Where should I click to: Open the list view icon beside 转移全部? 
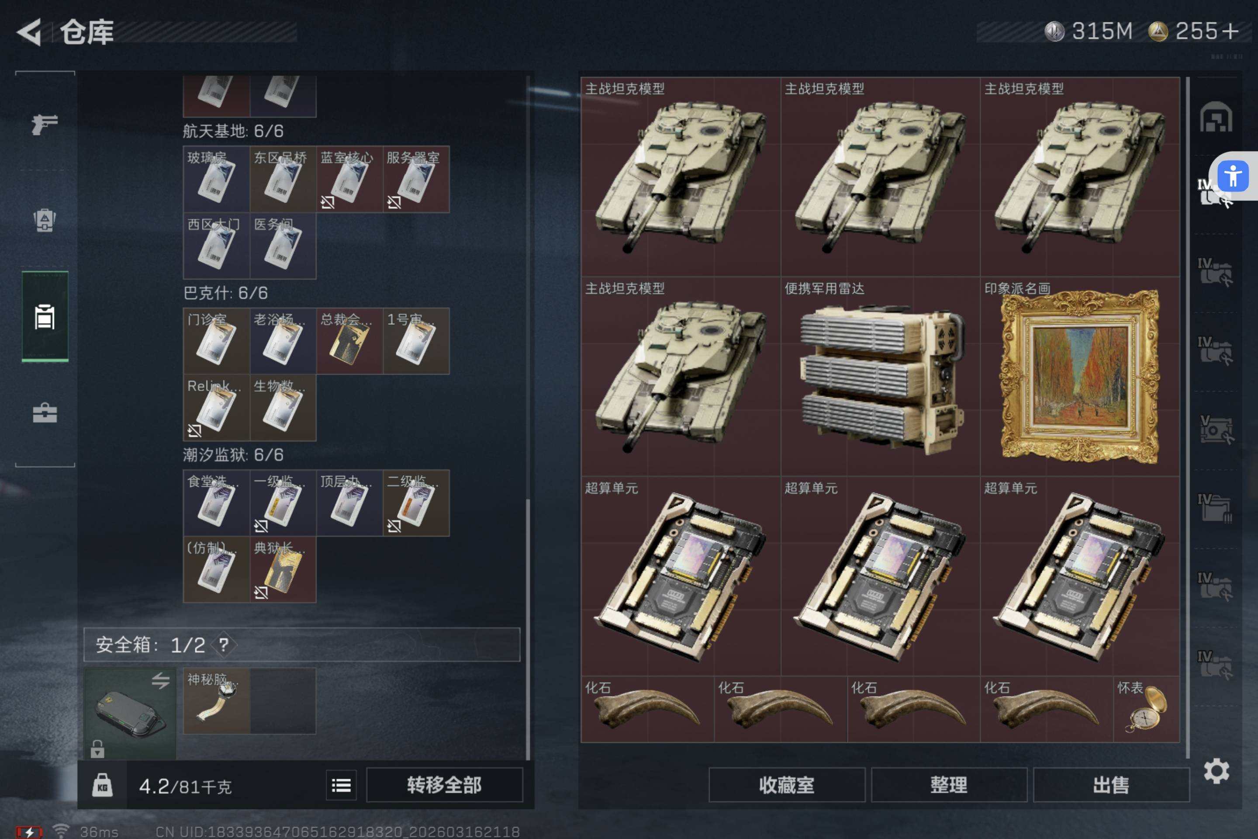[x=341, y=785]
